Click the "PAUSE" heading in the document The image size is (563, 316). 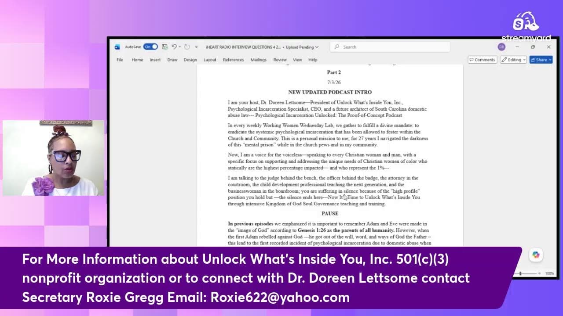tap(330, 214)
